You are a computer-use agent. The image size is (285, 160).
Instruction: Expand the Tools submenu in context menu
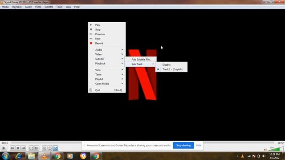tap(107, 75)
